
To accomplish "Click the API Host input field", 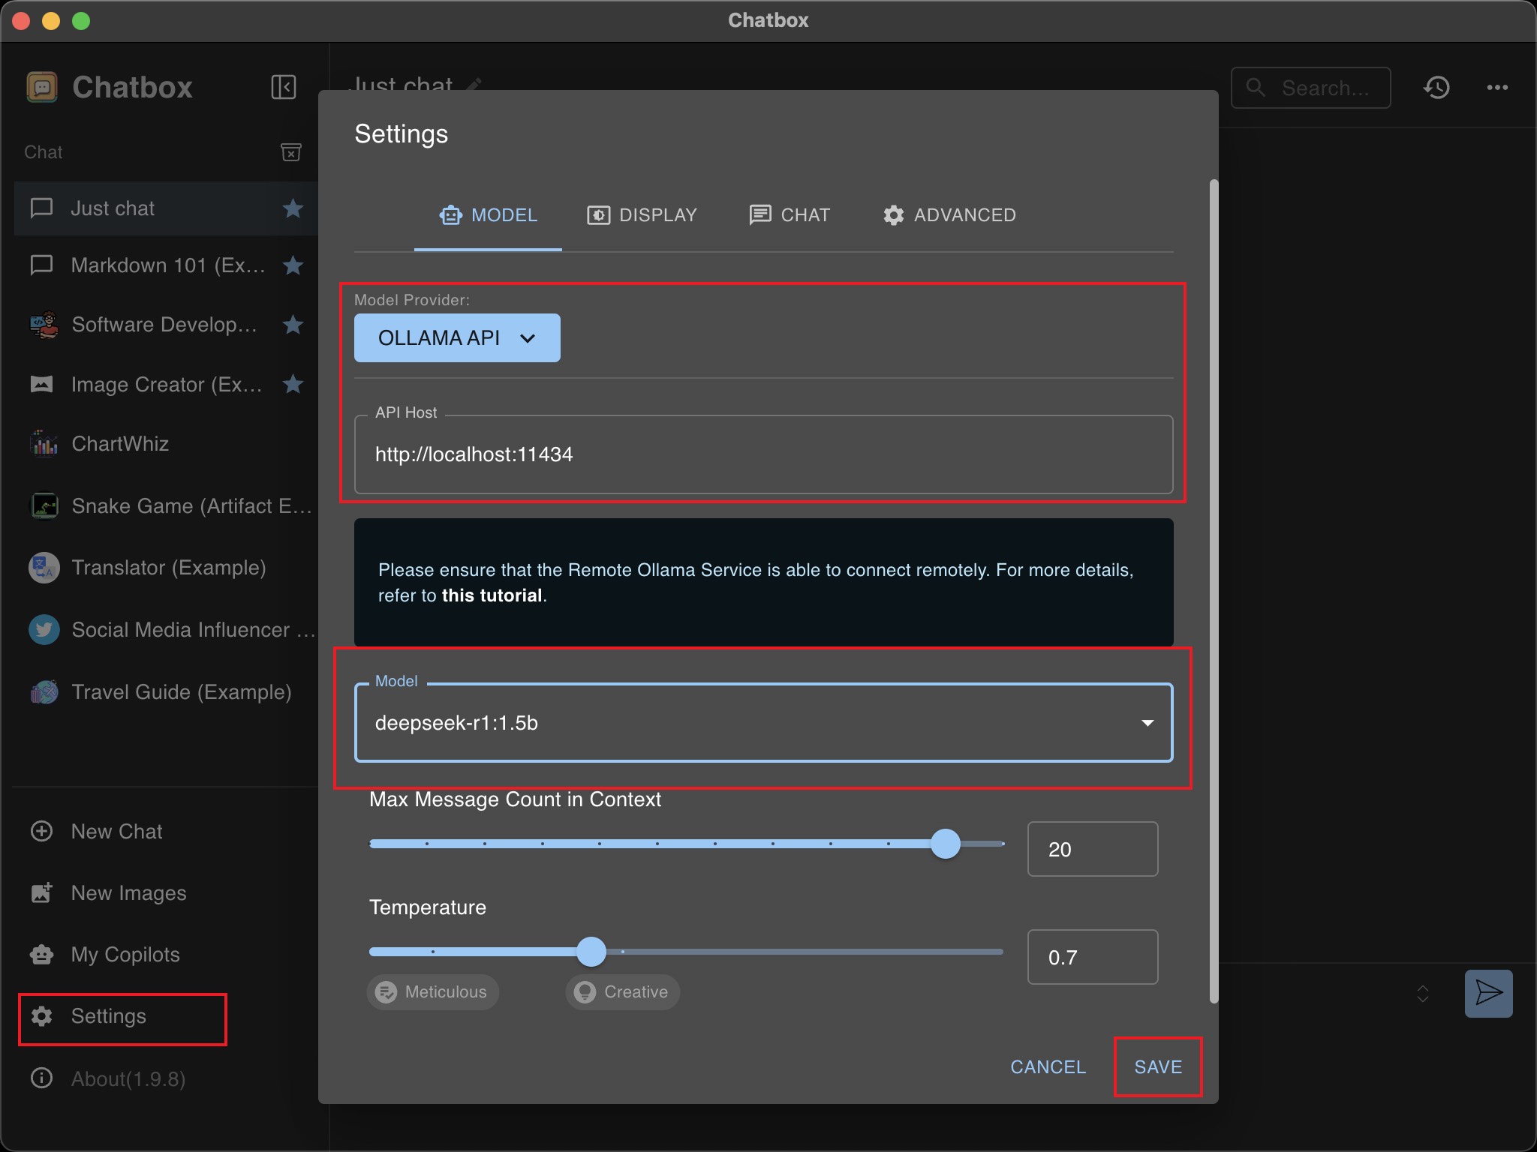I will [762, 454].
